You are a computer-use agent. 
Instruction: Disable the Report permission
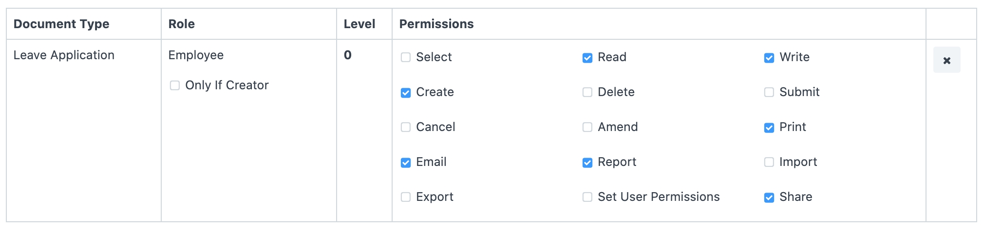click(587, 163)
